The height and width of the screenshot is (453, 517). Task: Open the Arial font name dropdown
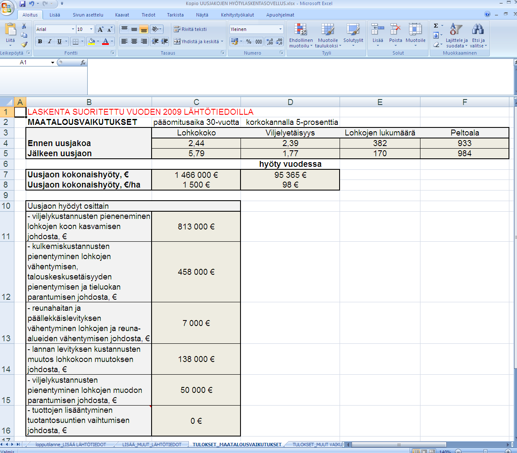click(72, 29)
